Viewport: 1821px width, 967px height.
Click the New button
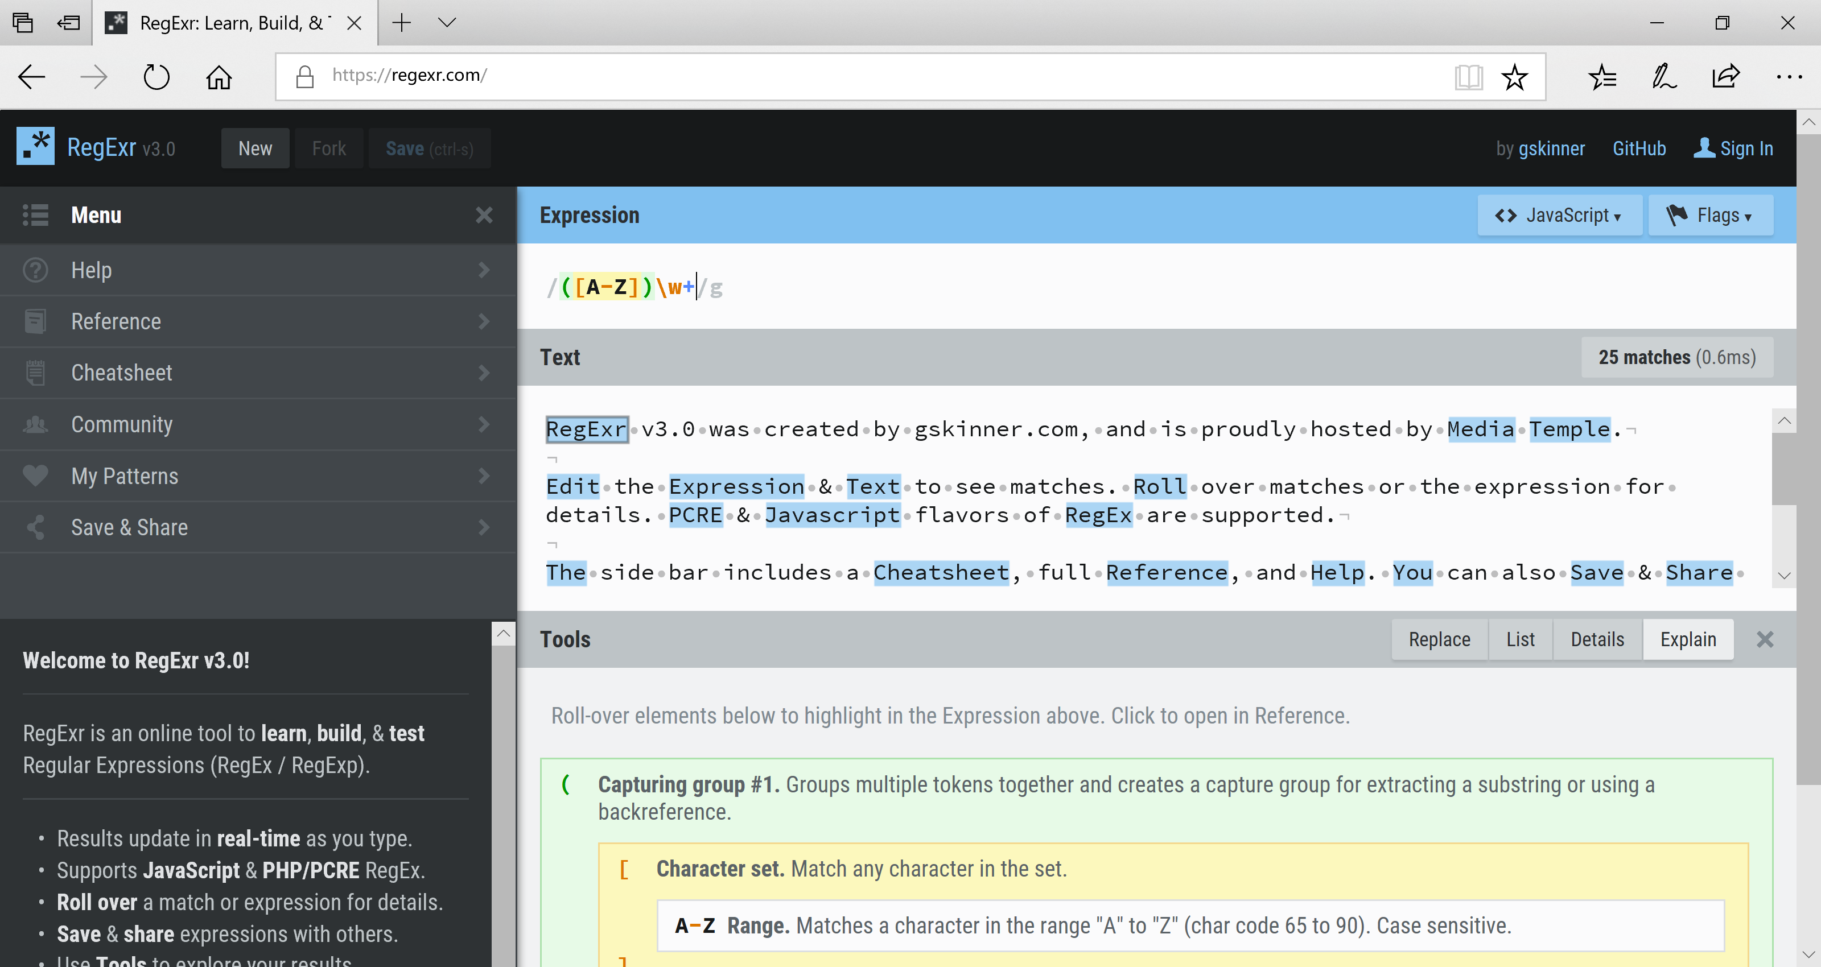click(255, 148)
